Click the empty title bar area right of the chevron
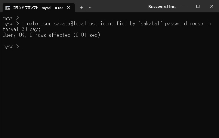The height and width of the screenshot is (138, 219). coord(120,7)
